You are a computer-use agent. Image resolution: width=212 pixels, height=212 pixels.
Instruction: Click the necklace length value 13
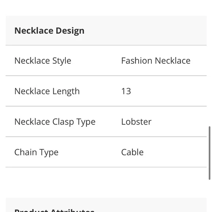point(126,91)
